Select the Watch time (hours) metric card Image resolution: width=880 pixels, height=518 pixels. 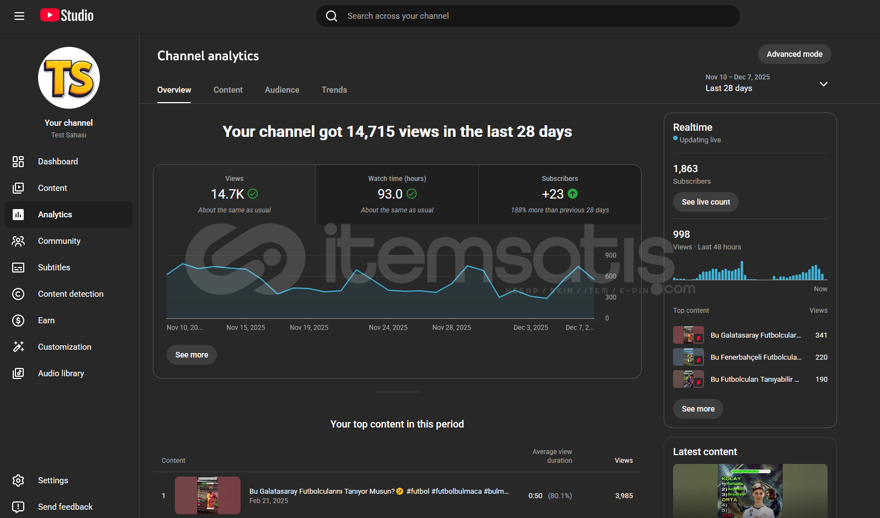point(397,195)
